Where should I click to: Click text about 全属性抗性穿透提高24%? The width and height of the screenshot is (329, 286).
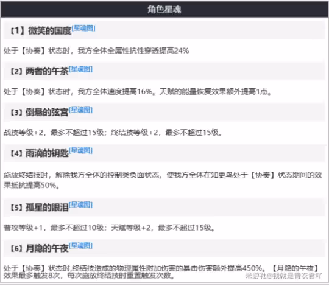pos(96,51)
